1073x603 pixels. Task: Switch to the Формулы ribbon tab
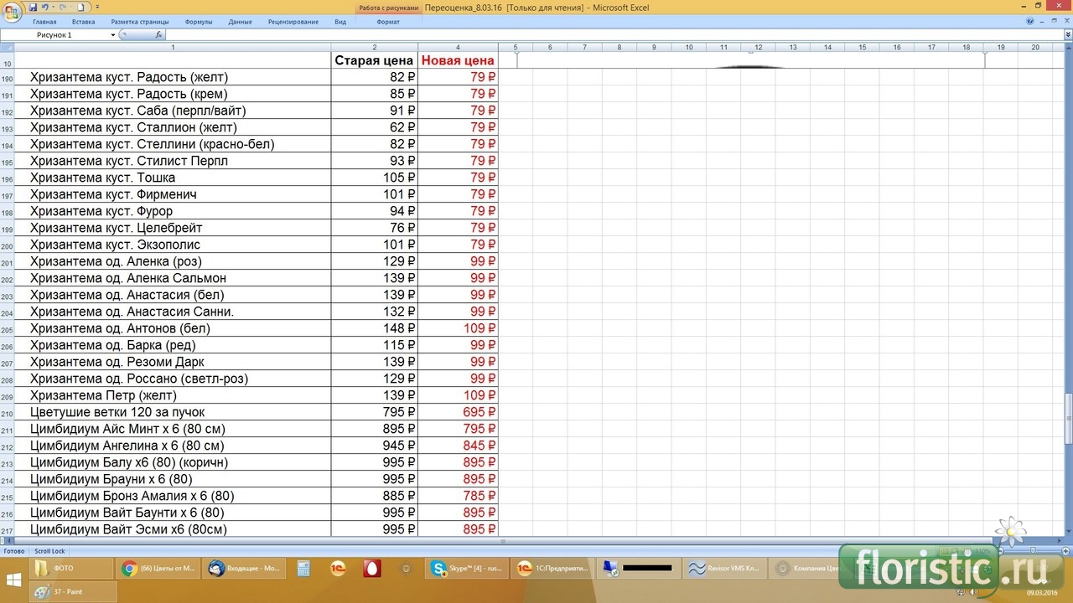click(x=198, y=22)
